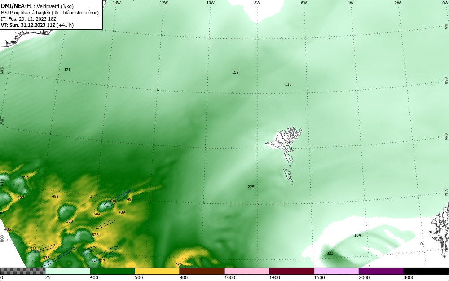Click the legend value 400

click(94, 277)
